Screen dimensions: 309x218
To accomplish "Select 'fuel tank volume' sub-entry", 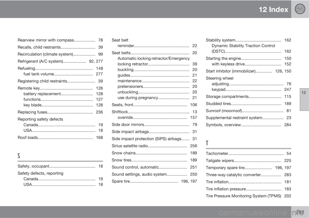I will (x=63, y=74).
